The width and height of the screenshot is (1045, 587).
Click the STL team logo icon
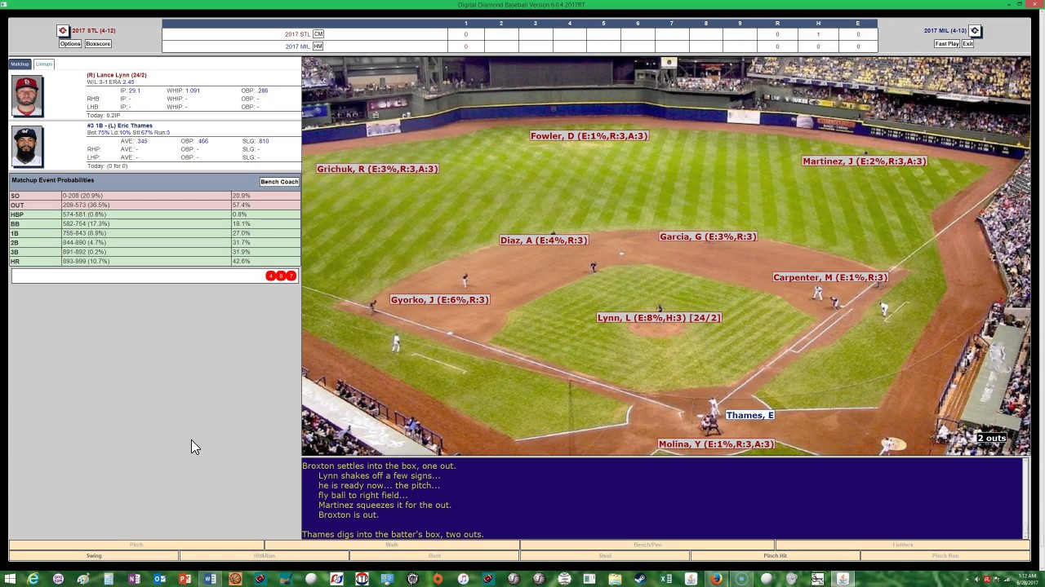[63, 31]
